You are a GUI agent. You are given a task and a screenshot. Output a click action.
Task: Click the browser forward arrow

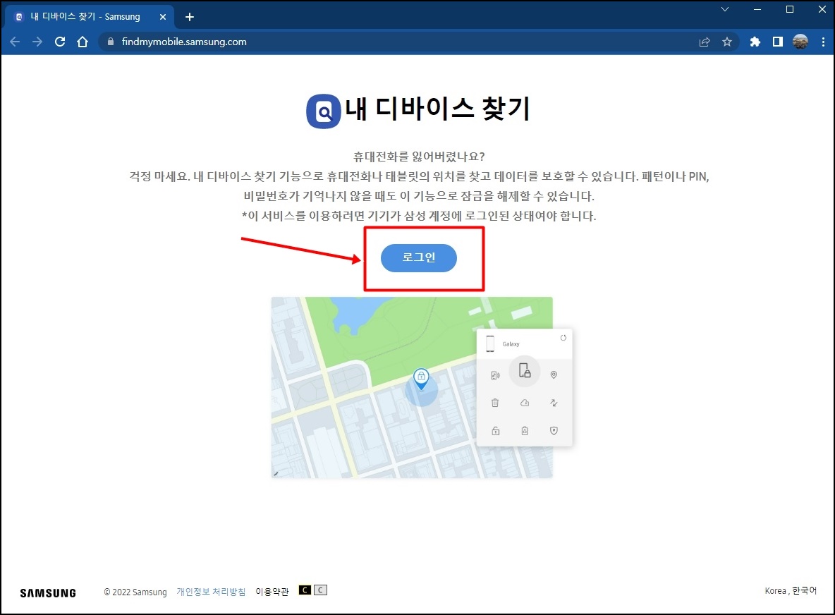point(37,42)
